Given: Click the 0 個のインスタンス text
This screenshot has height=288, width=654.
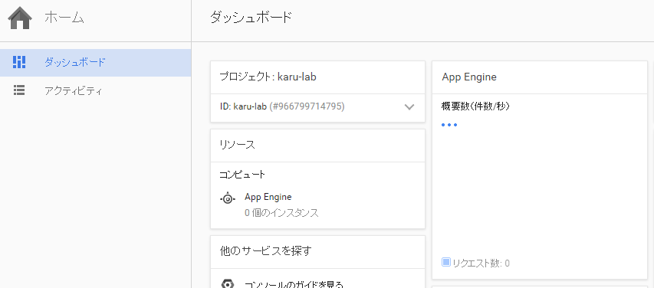Looking at the screenshot, I should point(281,213).
